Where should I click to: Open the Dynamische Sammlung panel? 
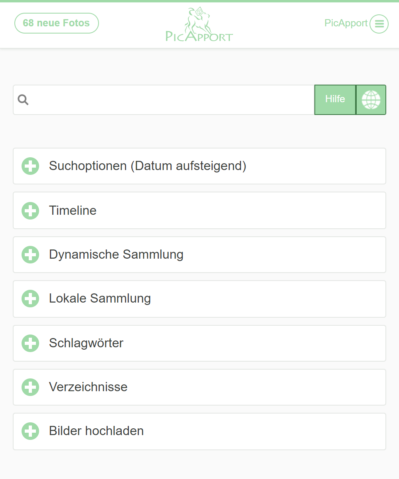pos(116,255)
